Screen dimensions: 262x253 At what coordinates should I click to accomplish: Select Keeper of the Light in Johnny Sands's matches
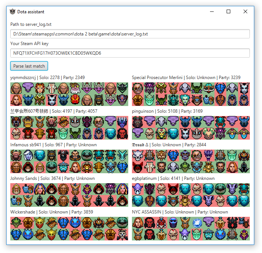pos(16,189)
